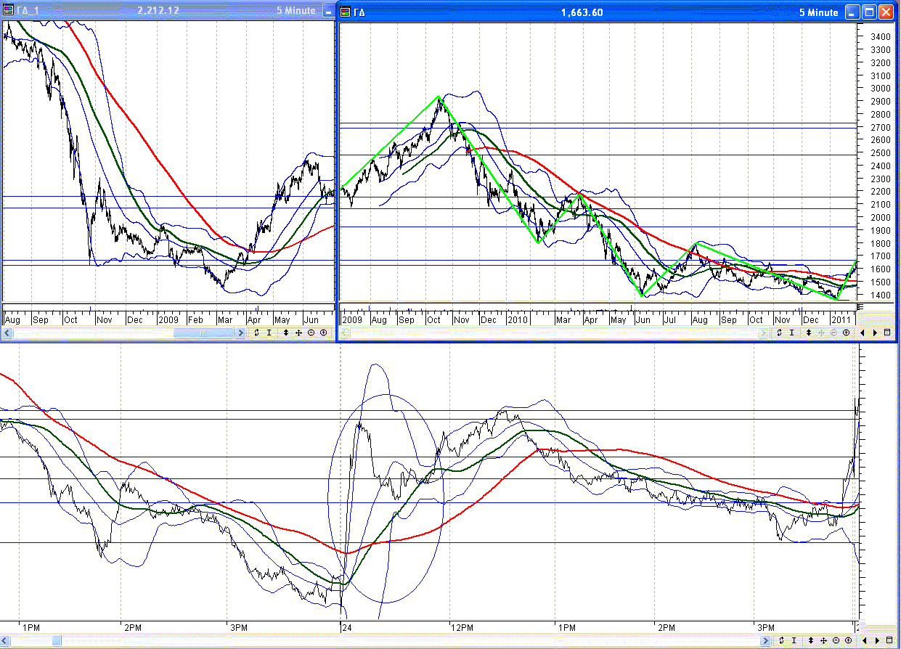Click the 3400 price axis label

[x=881, y=36]
